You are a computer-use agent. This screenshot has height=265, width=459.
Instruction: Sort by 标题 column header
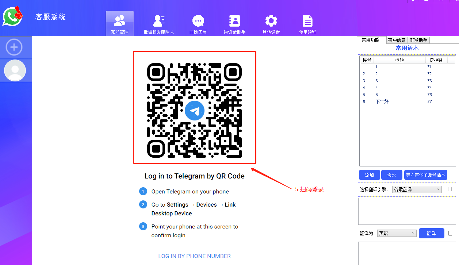[x=399, y=60]
